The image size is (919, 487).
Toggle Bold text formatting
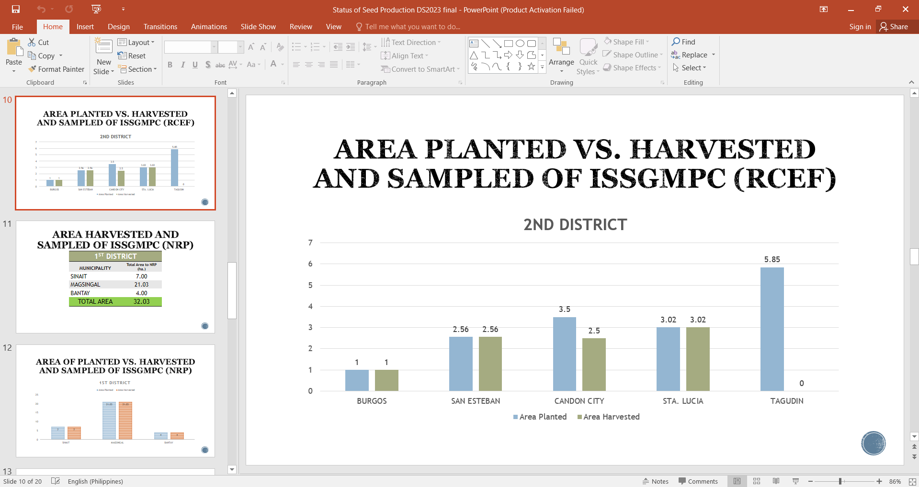170,65
